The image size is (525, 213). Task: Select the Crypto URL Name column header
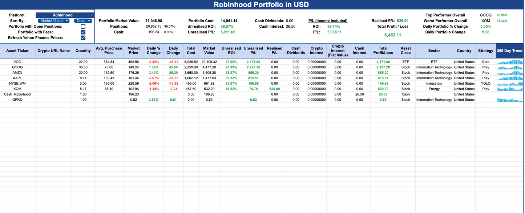(x=53, y=51)
